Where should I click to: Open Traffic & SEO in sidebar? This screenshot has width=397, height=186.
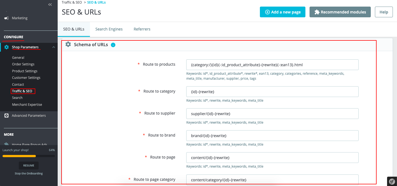(22, 91)
